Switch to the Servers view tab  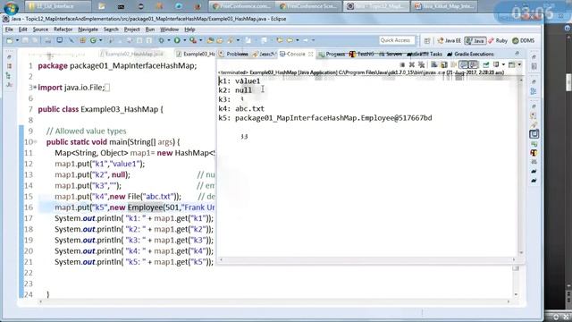[x=391, y=54]
